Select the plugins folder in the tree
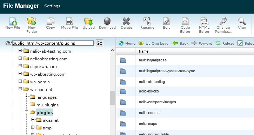 (45, 113)
